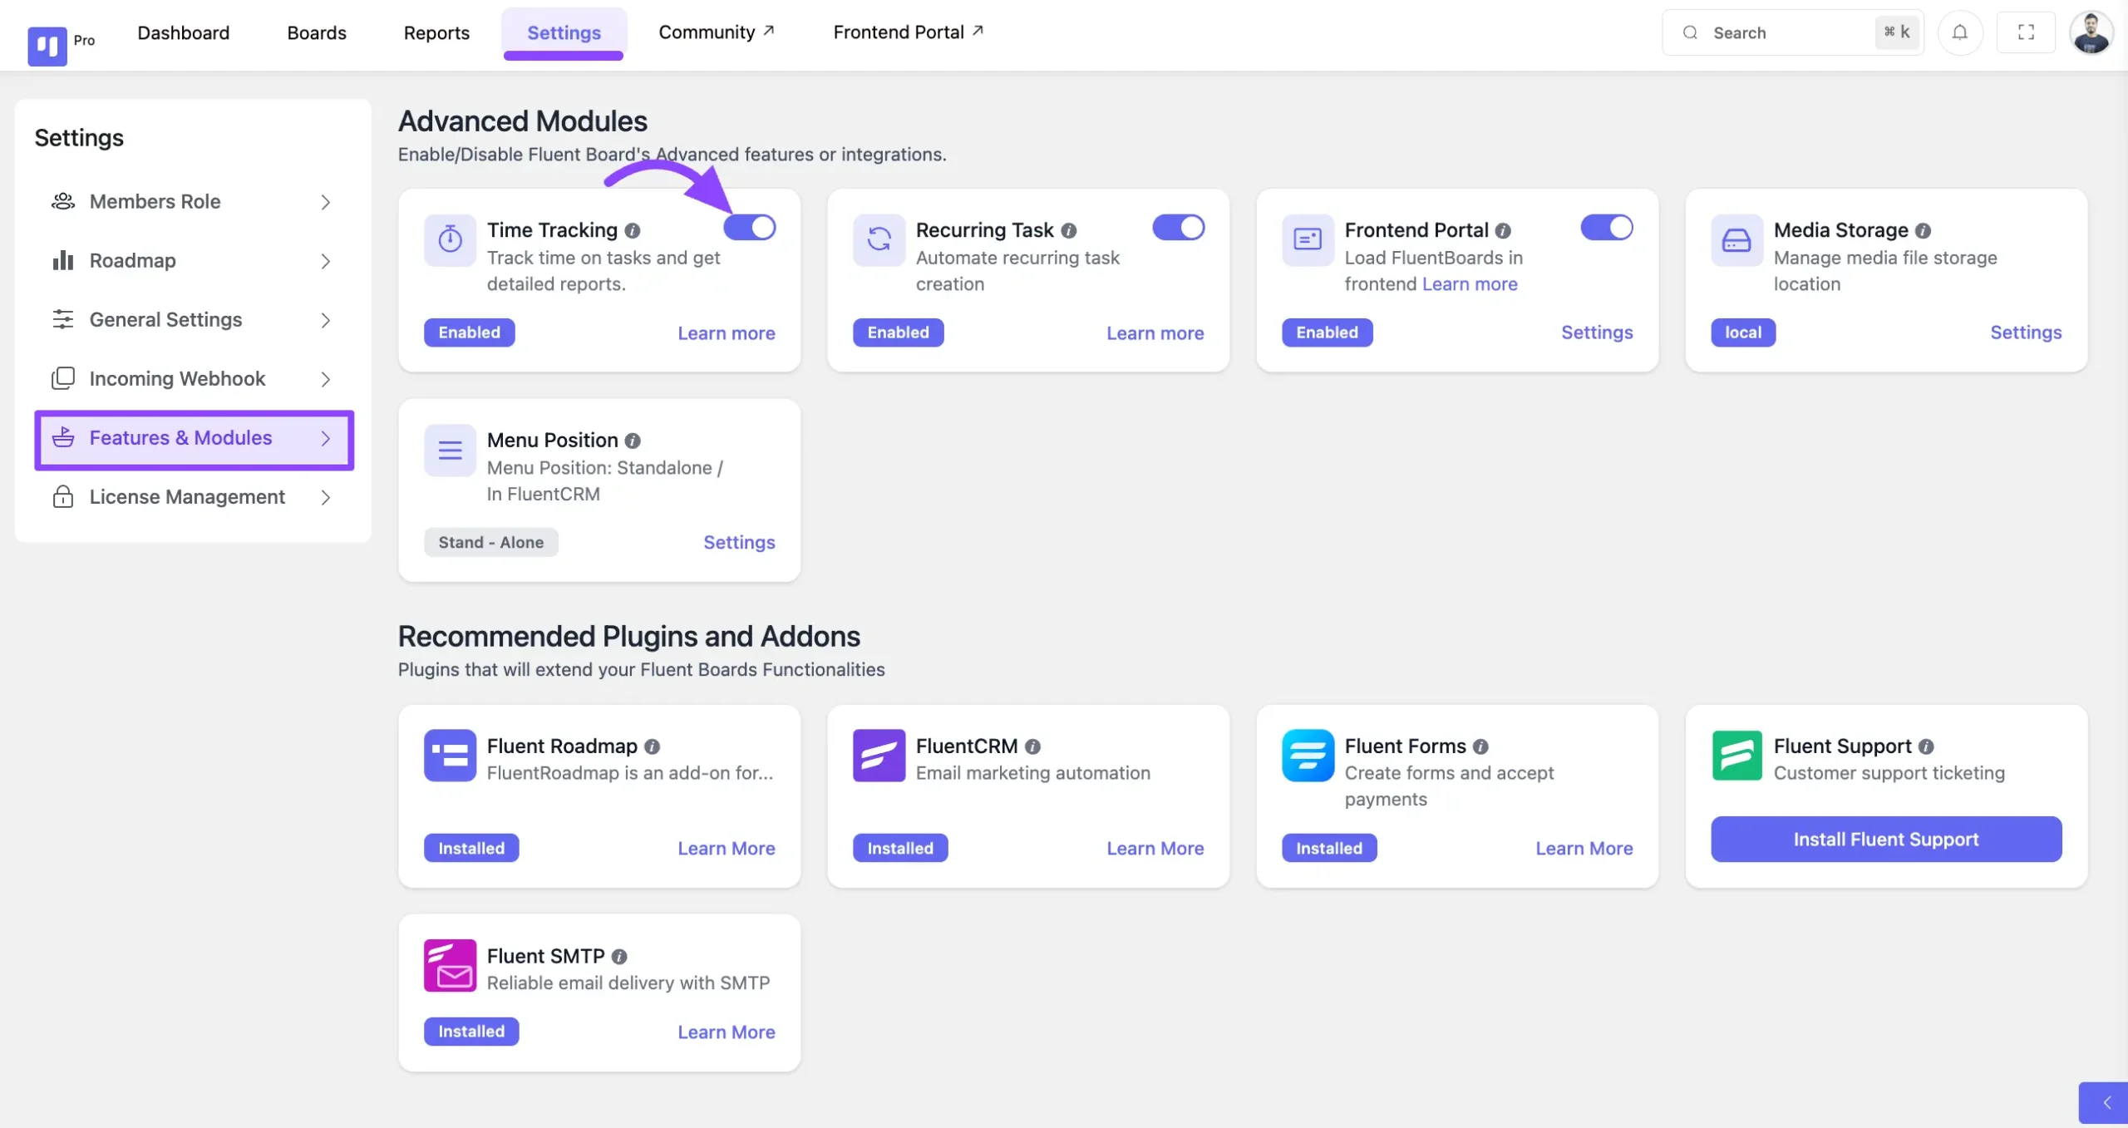Screen dimensions: 2128x1128
Task: Click info icon next to Media Storage
Action: pos(1923,230)
